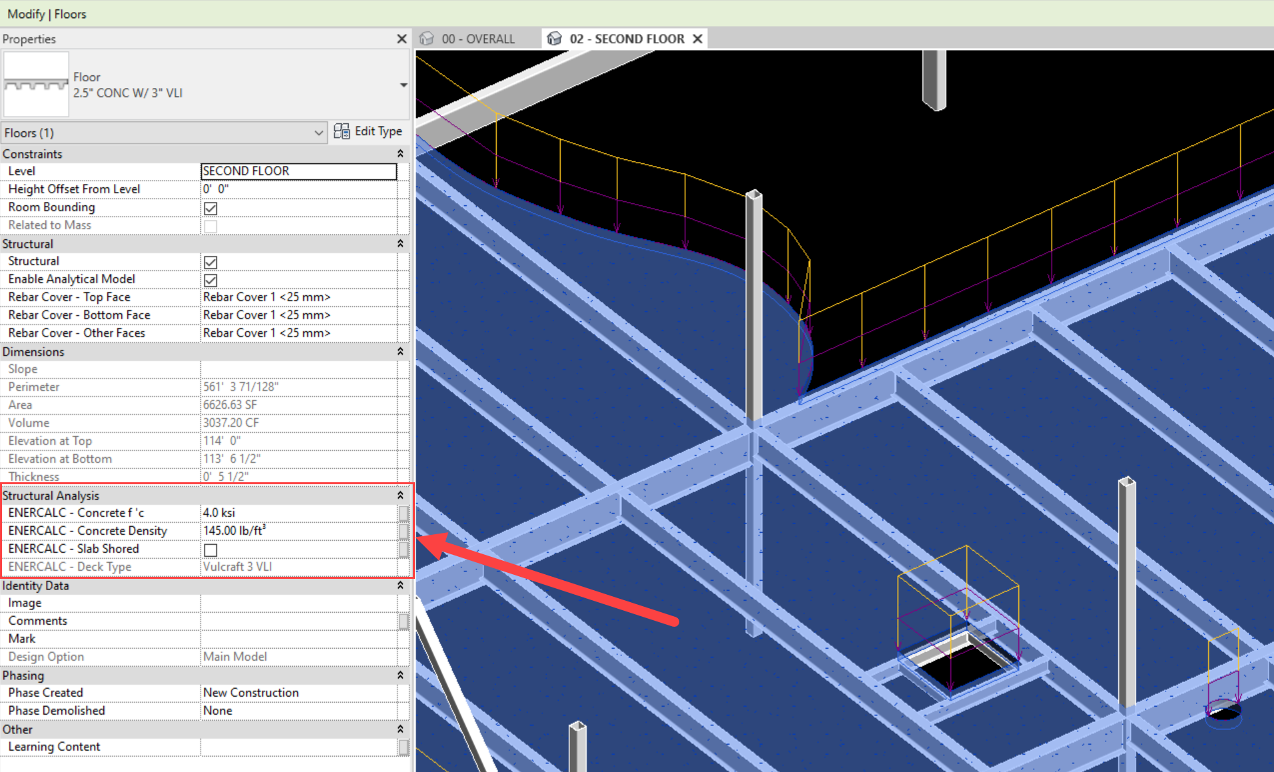Click the floor type preview thumbnail
The width and height of the screenshot is (1274, 772).
tap(36, 85)
